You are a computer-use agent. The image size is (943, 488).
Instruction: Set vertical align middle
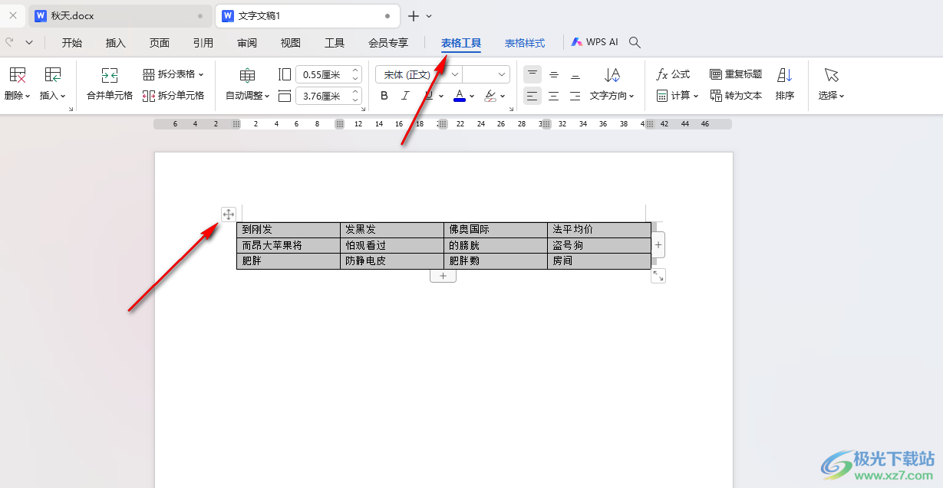coord(554,74)
